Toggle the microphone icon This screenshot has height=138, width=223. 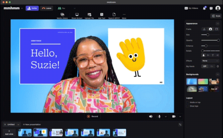coord(159,116)
